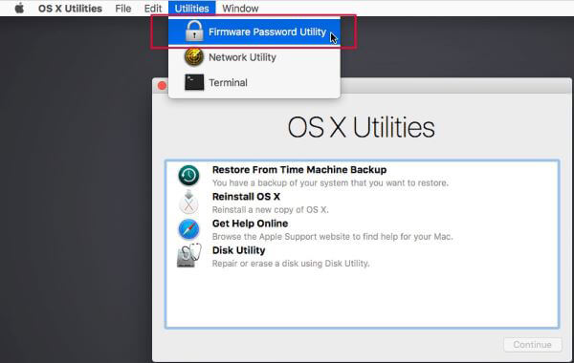Click 'Reinstall a new copy of OS X' text
The height and width of the screenshot is (363, 574).
270,210
